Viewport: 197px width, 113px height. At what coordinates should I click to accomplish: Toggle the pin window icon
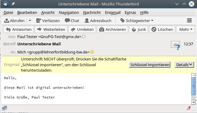[13, 4]
